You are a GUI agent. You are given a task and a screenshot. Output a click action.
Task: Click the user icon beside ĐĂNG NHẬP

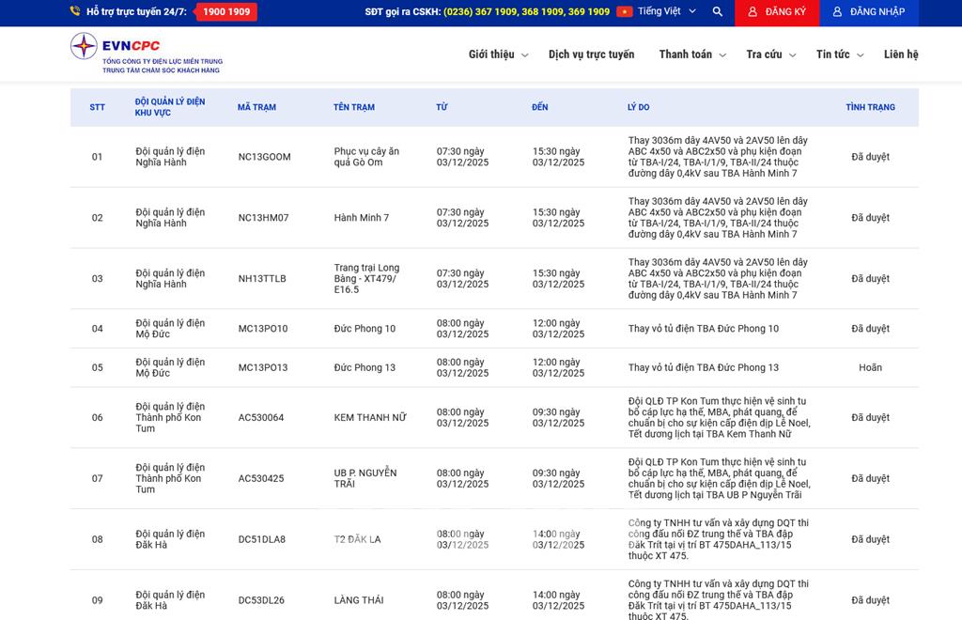pos(837,12)
